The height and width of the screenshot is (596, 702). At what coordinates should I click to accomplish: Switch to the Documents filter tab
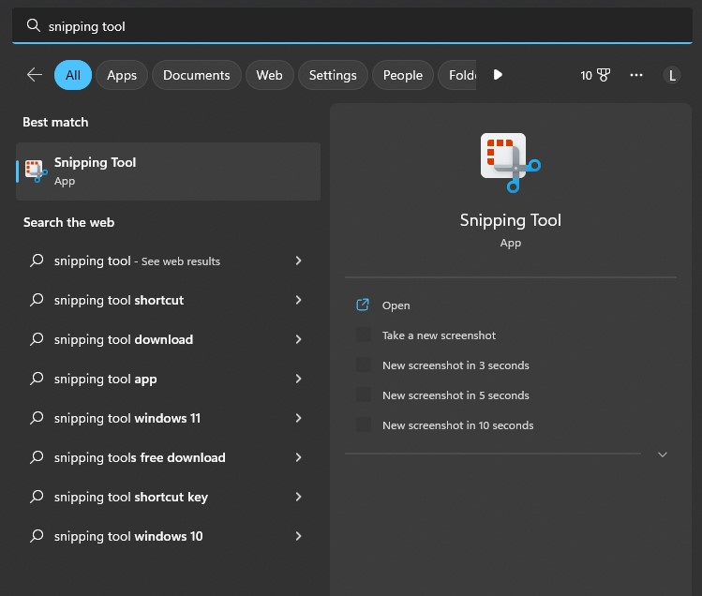[197, 75]
